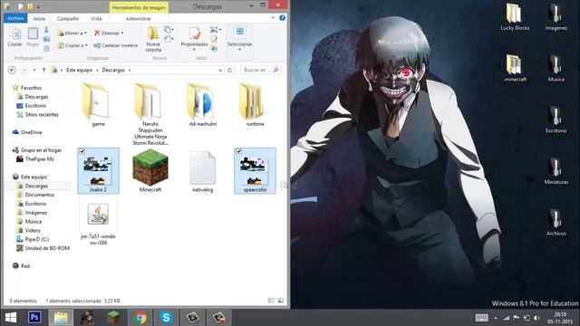The width and height of the screenshot is (580, 326).
Task: Select the Joako 2 skin image thumbnail
Action: pos(98,170)
